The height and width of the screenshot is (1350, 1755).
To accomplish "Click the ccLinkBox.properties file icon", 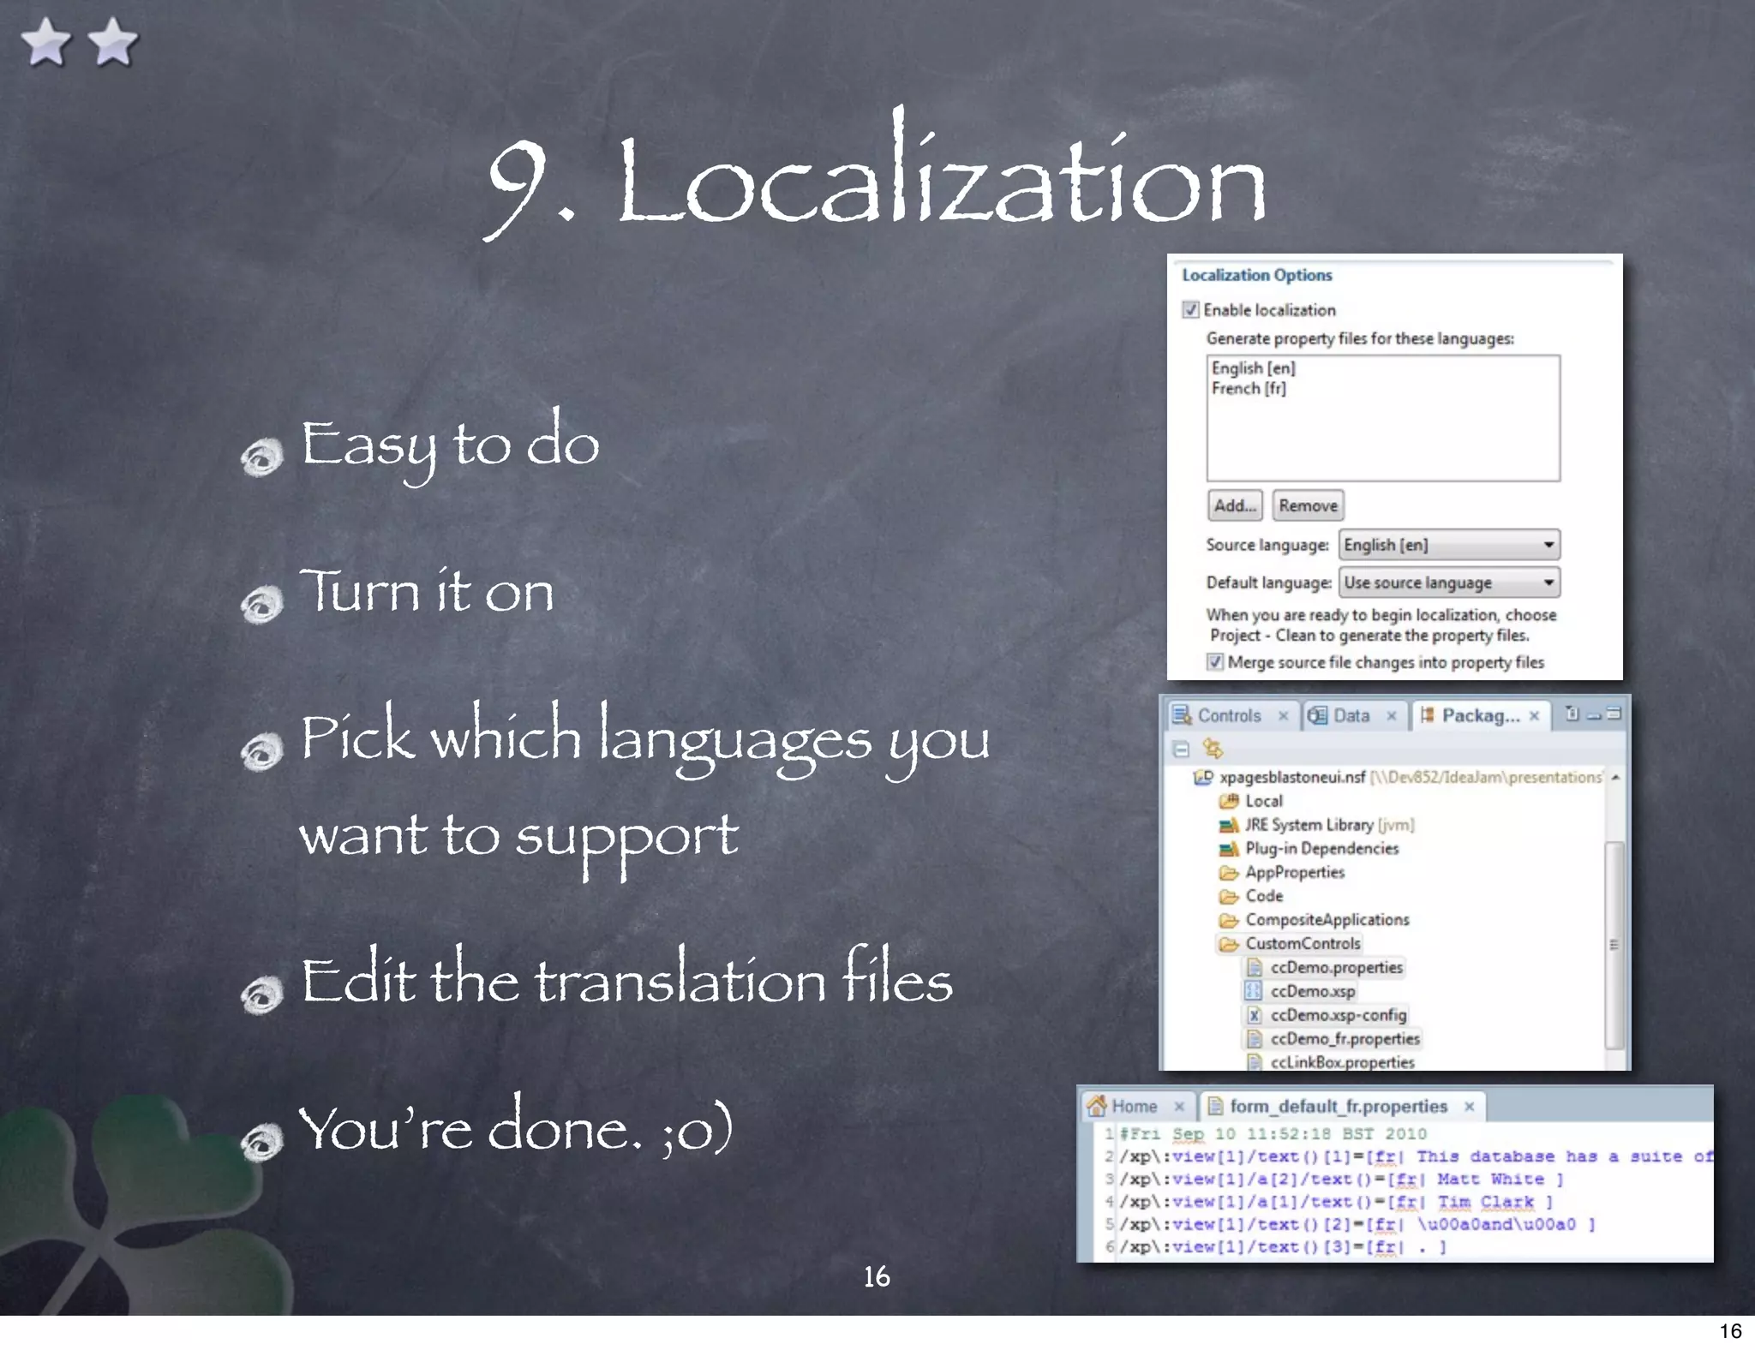I will [x=1255, y=1062].
